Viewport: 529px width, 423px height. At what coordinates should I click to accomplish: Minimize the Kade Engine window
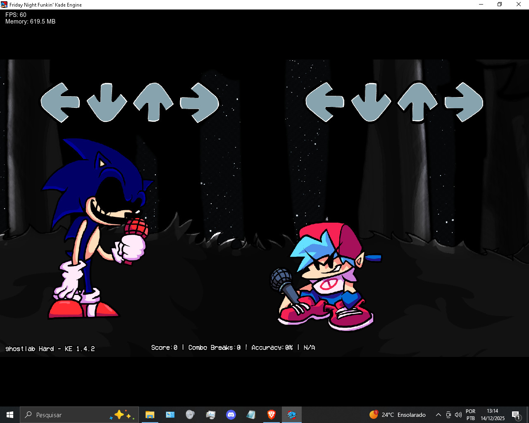481,5
